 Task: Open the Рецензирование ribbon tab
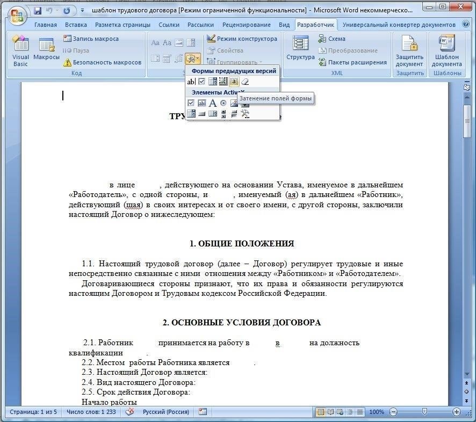[x=246, y=25]
